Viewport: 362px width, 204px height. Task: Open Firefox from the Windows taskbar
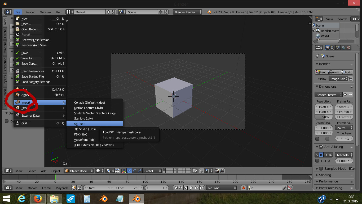click(x=38, y=198)
